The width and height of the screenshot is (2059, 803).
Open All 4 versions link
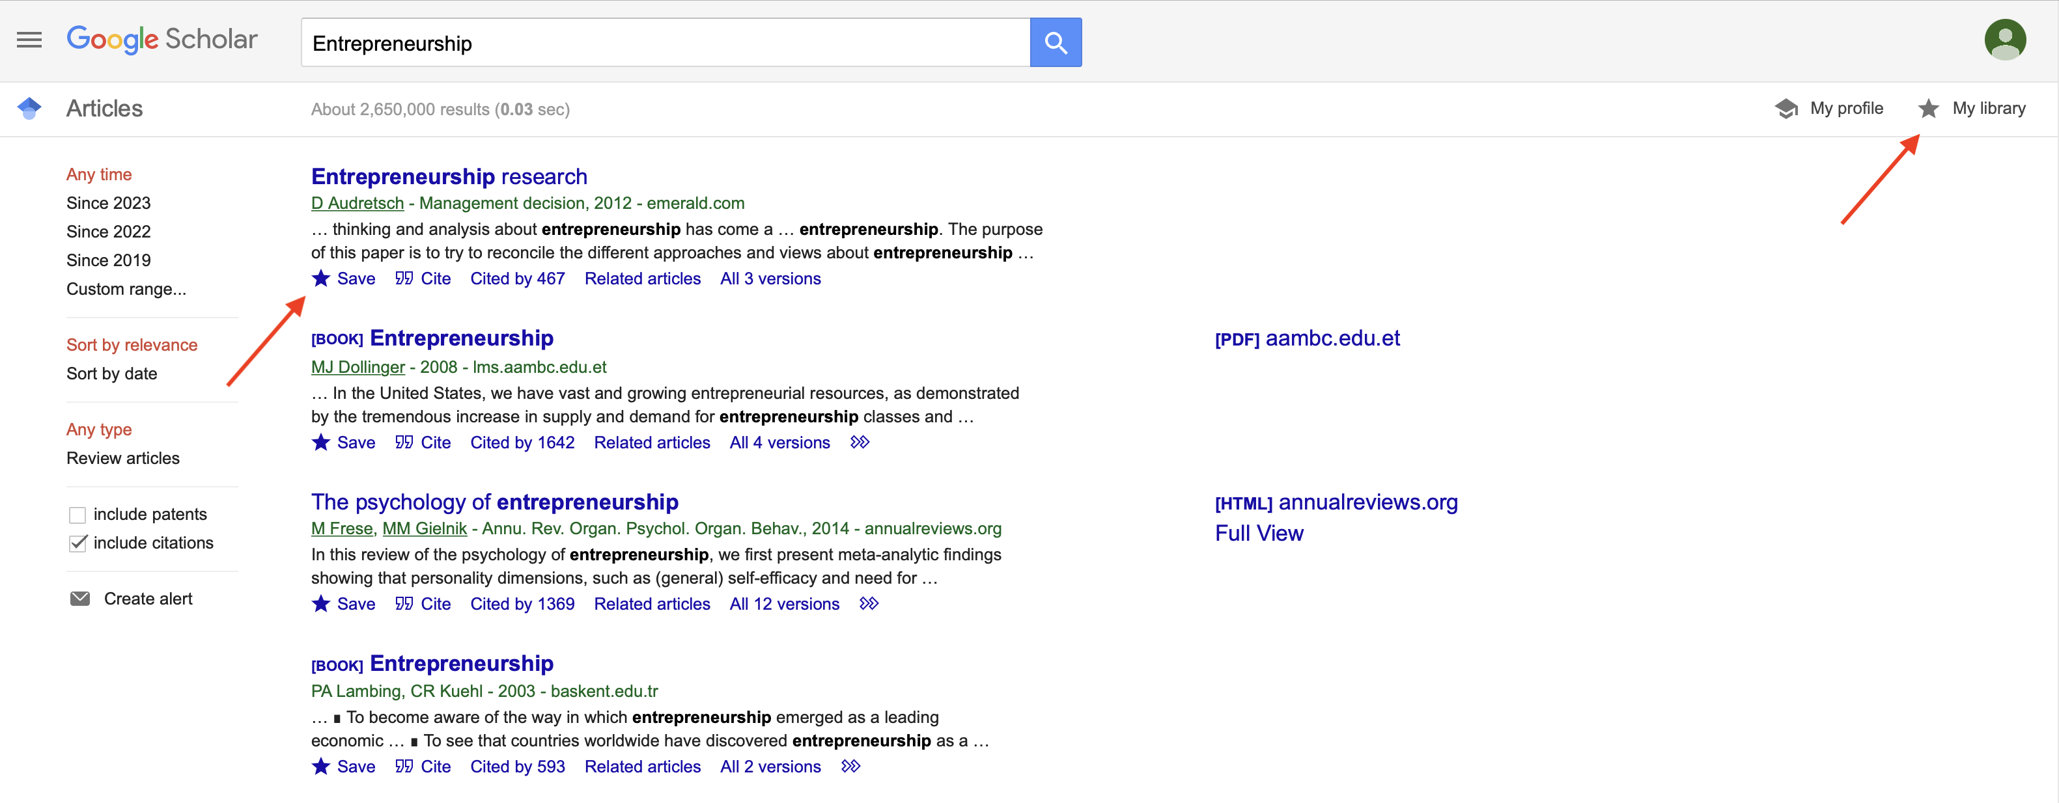(x=780, y=442)
